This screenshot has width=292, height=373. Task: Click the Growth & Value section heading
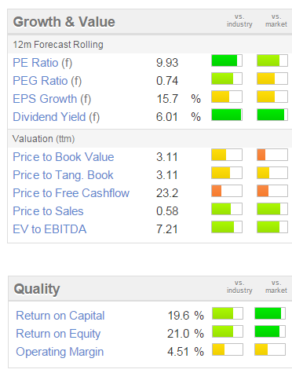pyautogui.click(x=64, y=22)
